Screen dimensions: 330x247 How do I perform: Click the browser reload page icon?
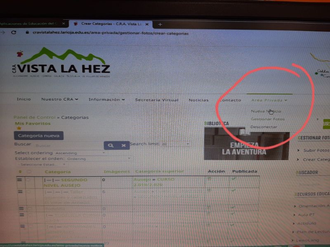tap(14, 33)
